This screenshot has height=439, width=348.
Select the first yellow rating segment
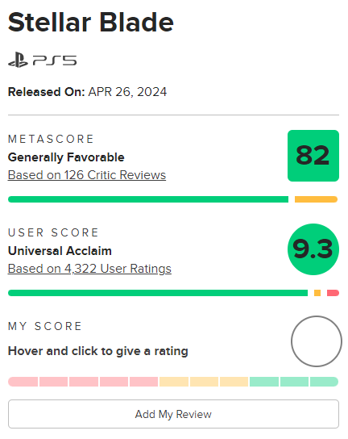click(x=174, y=382)
